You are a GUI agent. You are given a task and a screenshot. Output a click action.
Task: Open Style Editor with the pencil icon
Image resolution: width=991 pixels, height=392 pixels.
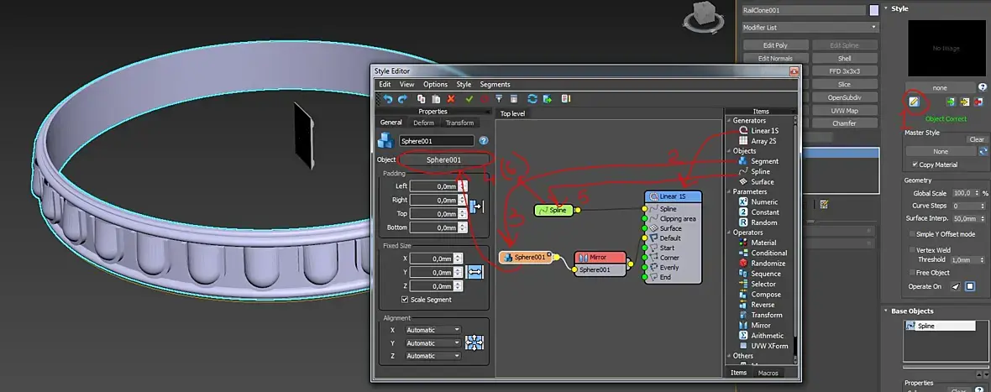pos(913,102)
